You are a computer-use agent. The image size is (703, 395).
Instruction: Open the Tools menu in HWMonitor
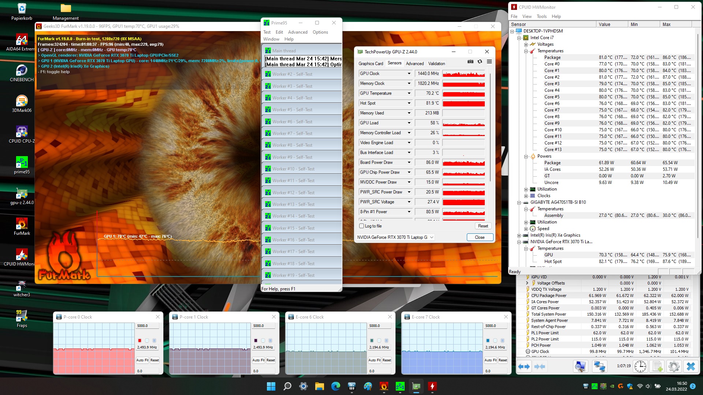541,16
